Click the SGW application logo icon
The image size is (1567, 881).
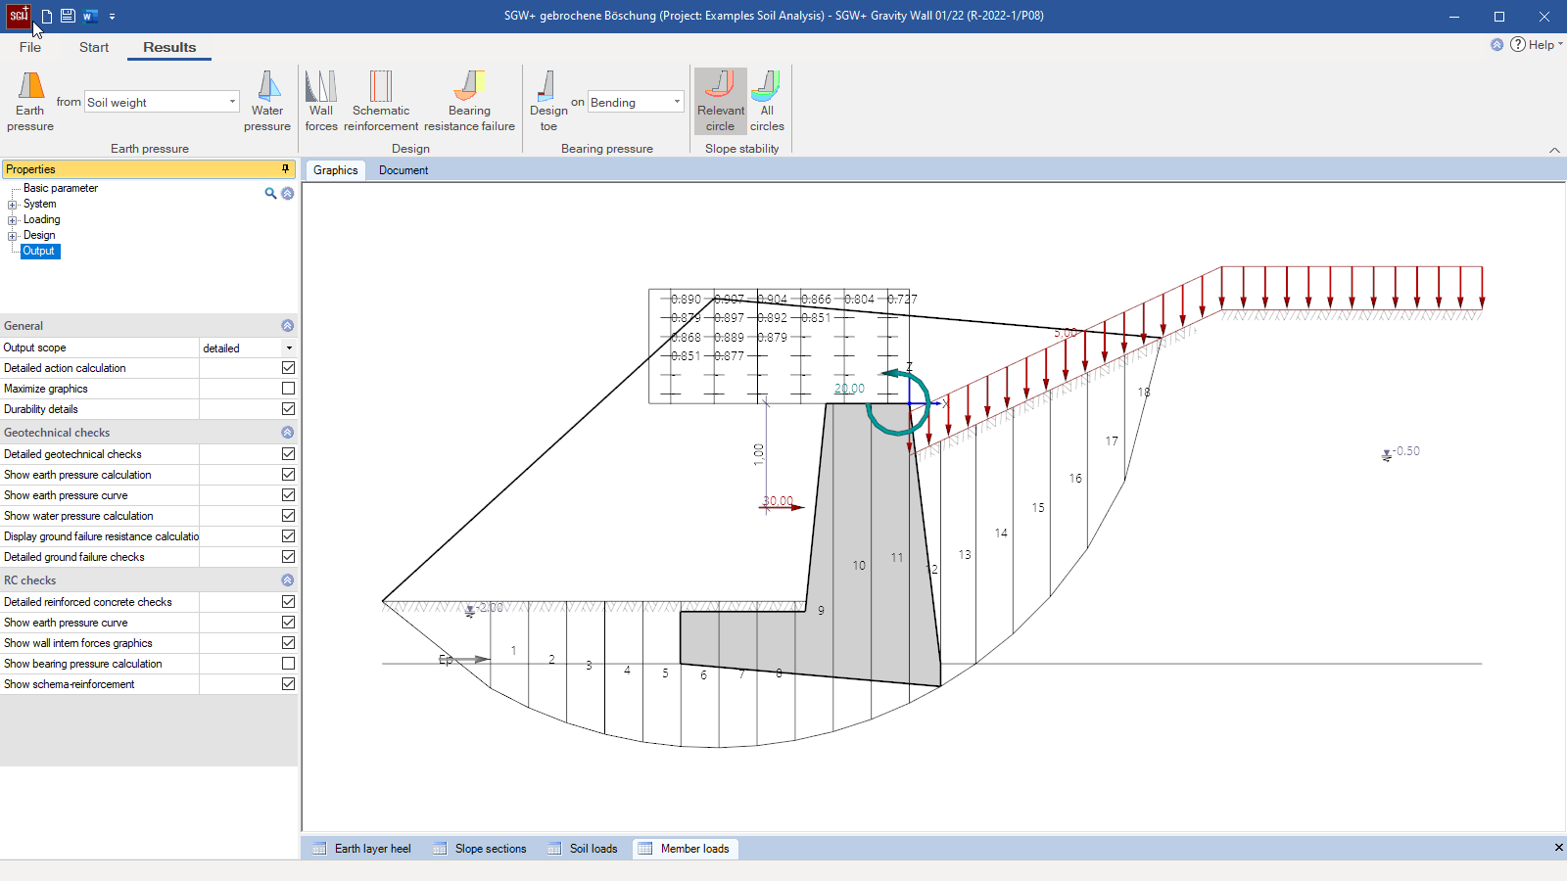19,16
